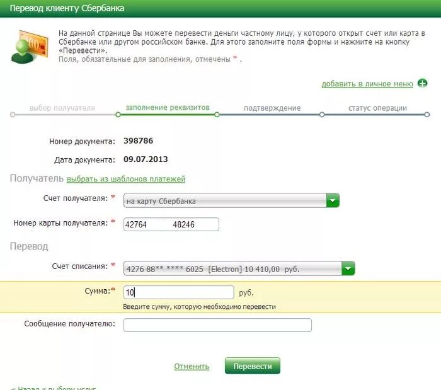Go to the 'выбор получателя' step

62,108
